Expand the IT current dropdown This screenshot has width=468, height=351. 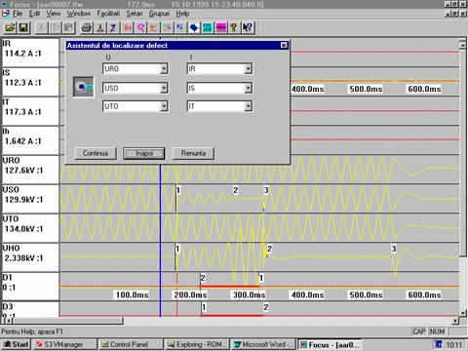pos(248,106)
